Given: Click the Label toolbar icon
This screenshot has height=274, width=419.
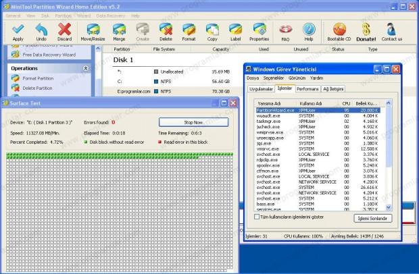Looking at the screenshot, I should coord(235,29).
